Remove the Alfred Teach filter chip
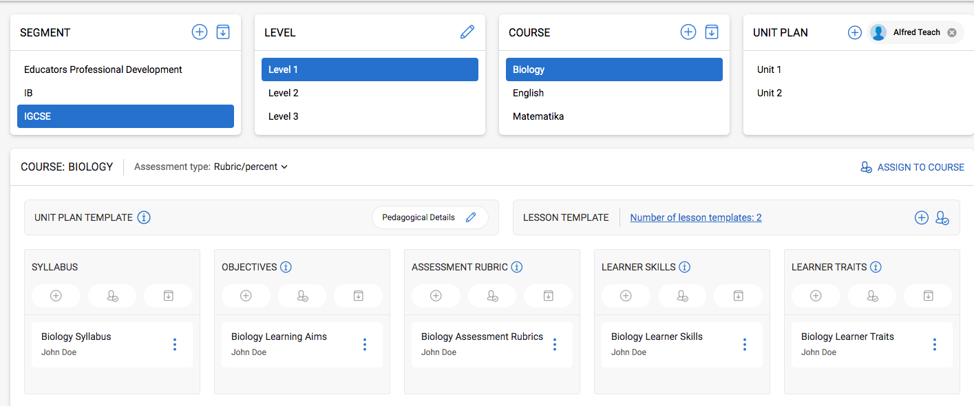Viewport: 974px width, 406px height. pyautogui.click(x=952, y=32)
